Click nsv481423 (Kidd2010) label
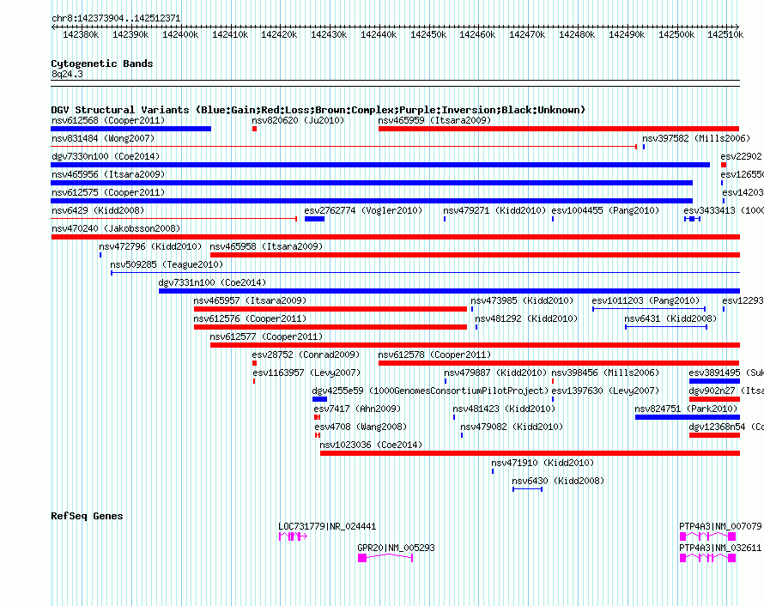 [504, 409]
